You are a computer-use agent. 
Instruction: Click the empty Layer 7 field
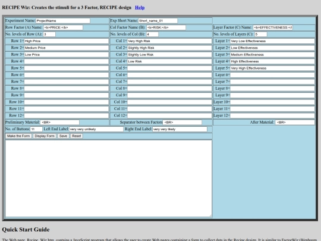[272, 82]
